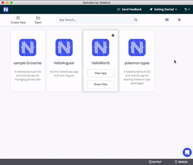Switch to grid view layout icon
This screenshot has height=165, width=193.
click(167, 20)
